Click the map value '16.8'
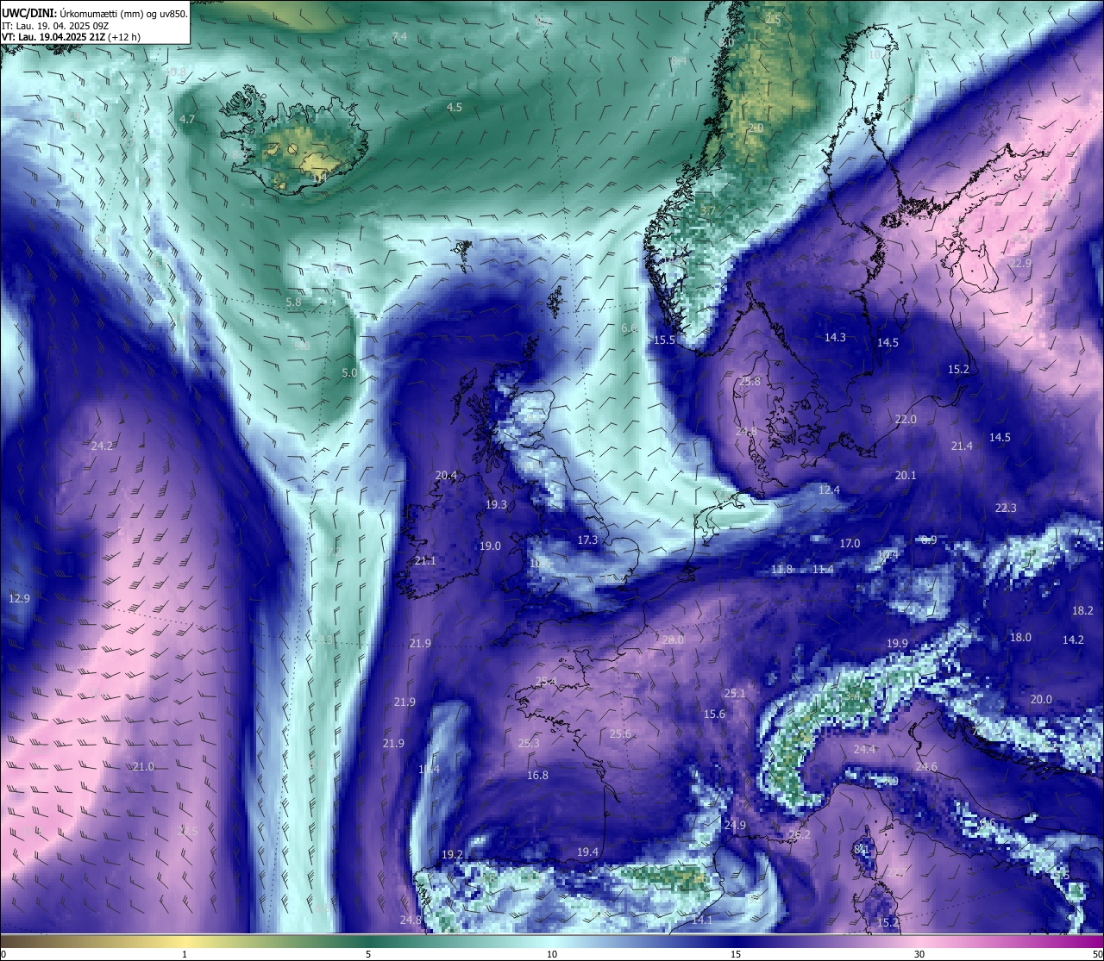1104x961 pixels. tap(537, 775)
